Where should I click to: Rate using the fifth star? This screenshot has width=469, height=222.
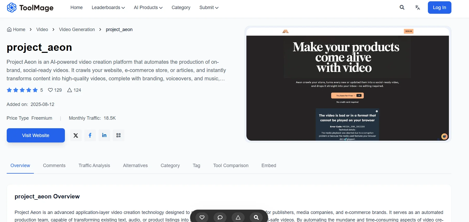(x=35, y=90)
